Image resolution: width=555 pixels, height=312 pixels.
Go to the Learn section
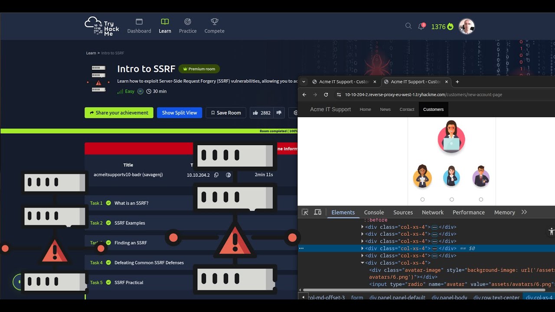click(165, 26)
